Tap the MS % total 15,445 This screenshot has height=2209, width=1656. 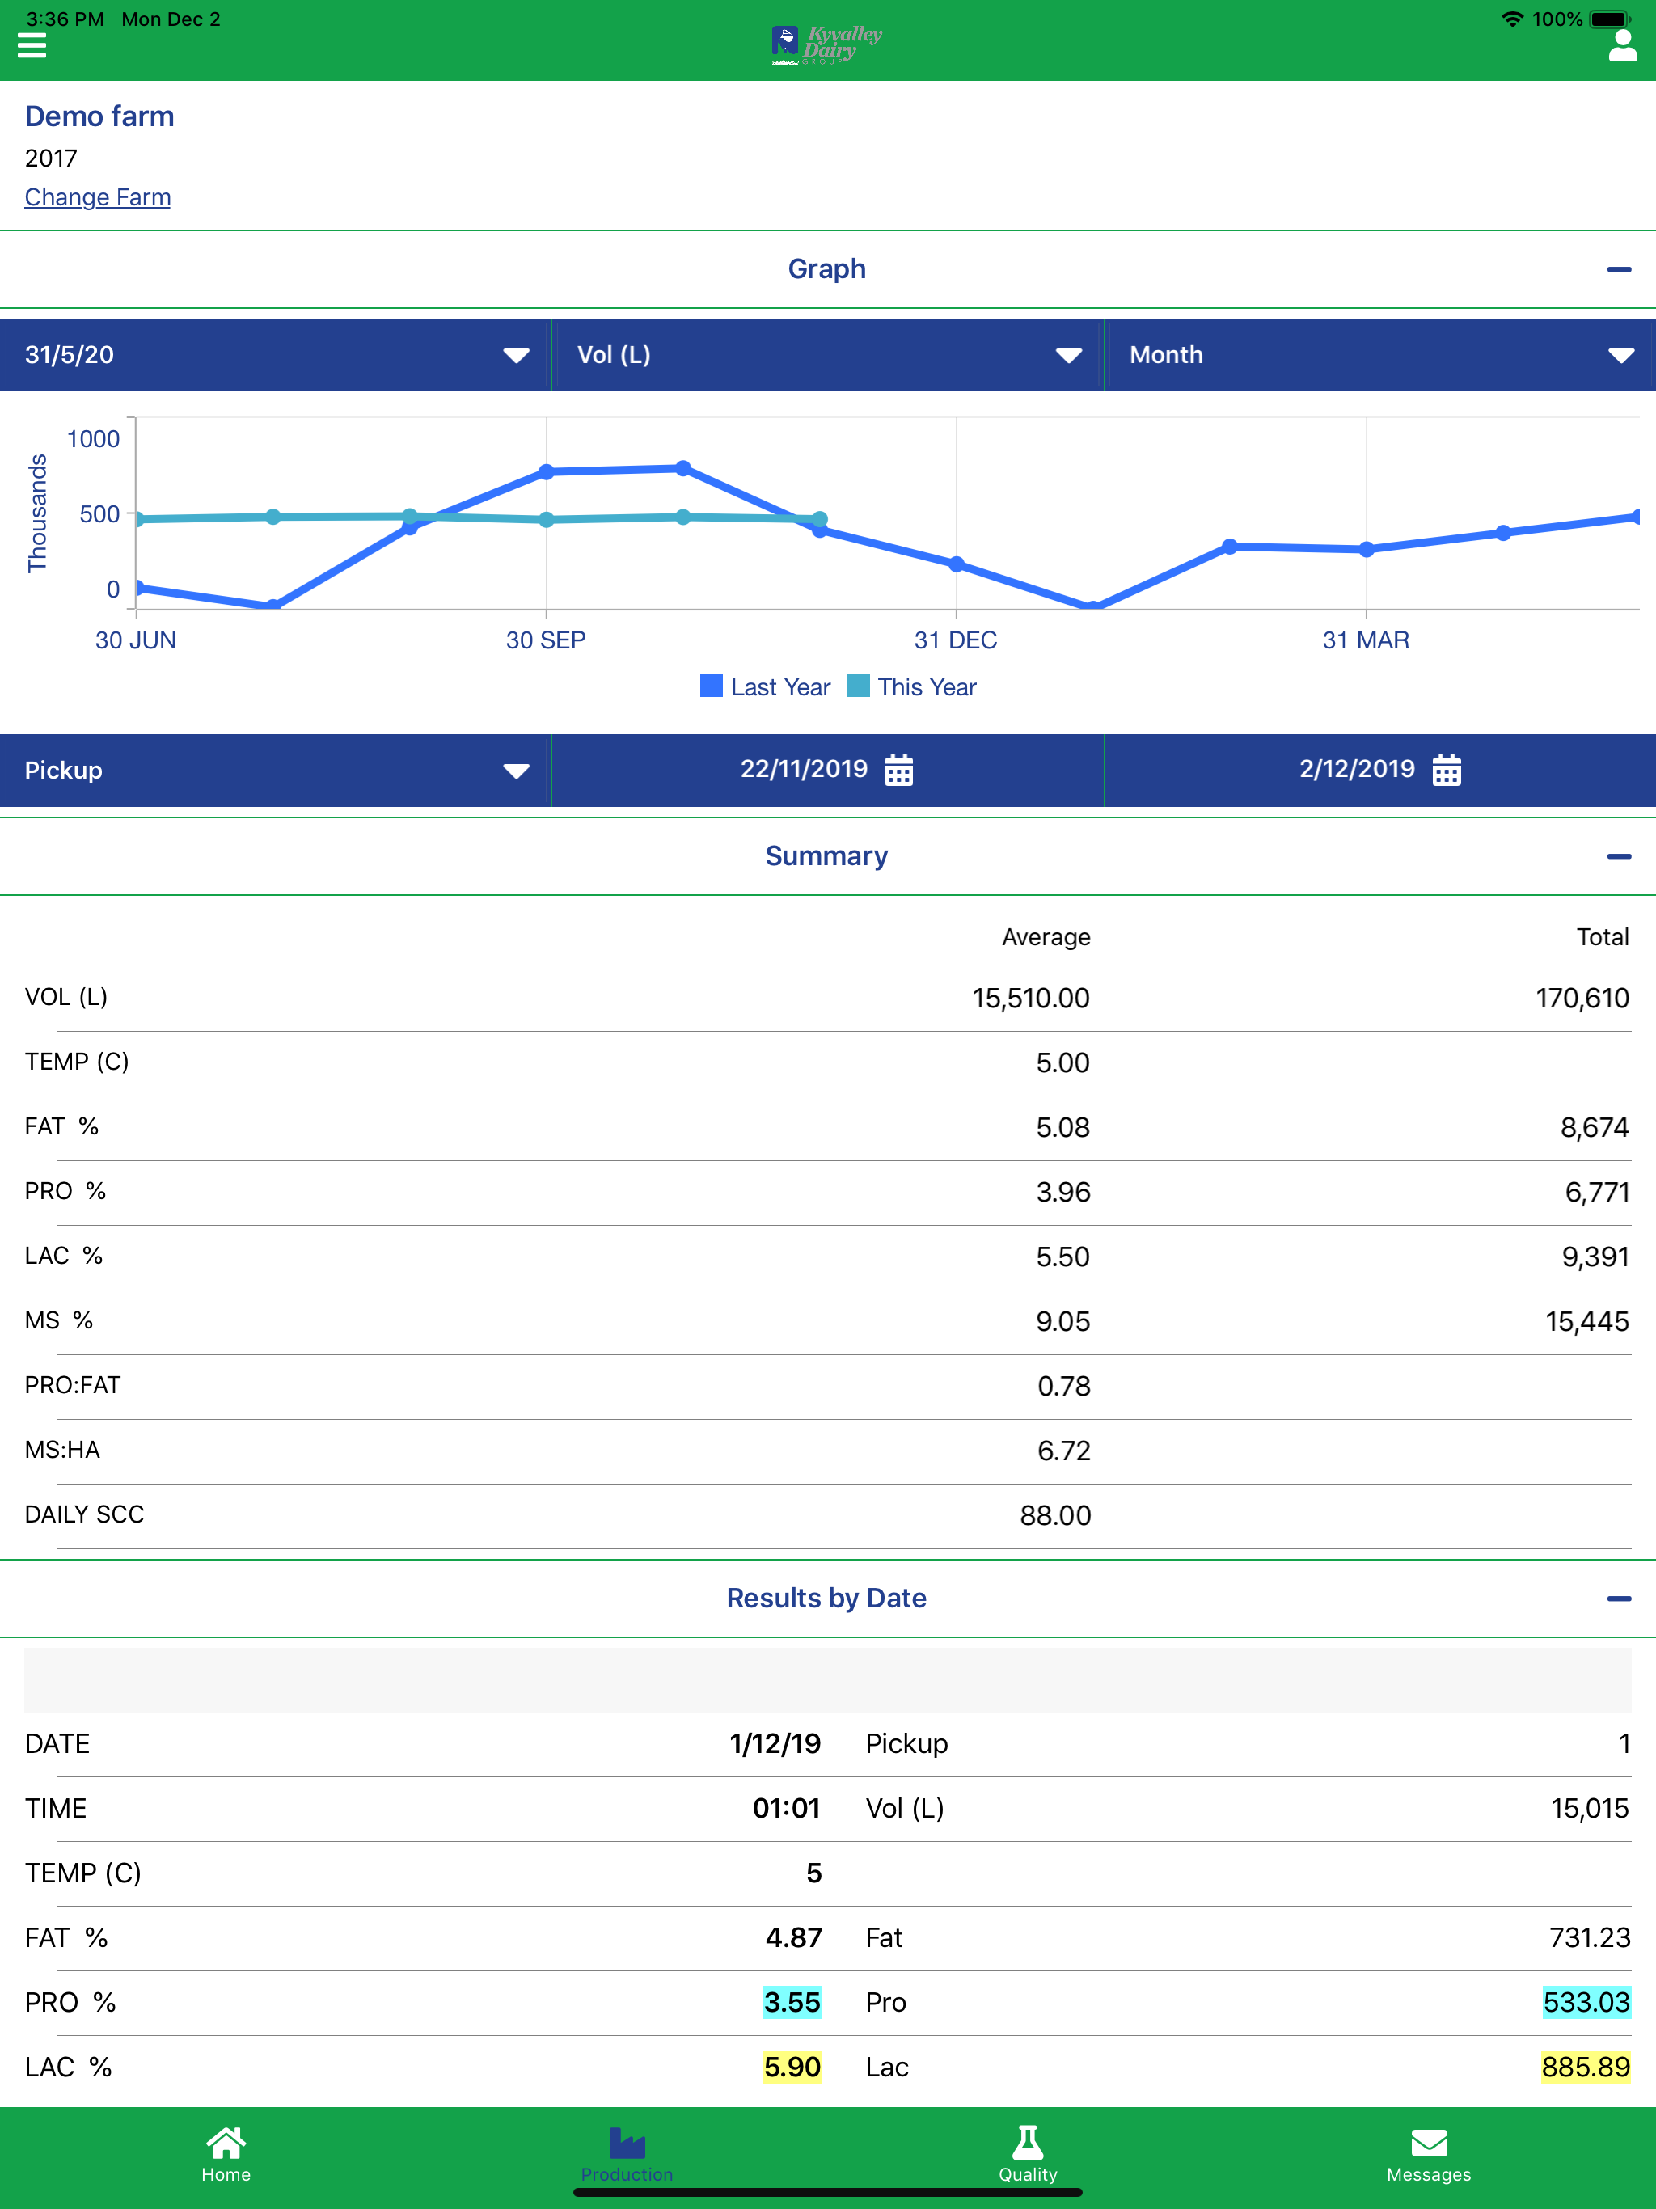(1587, 1322)
